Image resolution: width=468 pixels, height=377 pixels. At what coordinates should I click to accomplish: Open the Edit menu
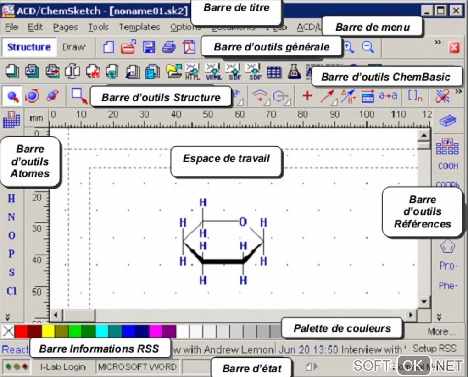click(x=35, y=27)
